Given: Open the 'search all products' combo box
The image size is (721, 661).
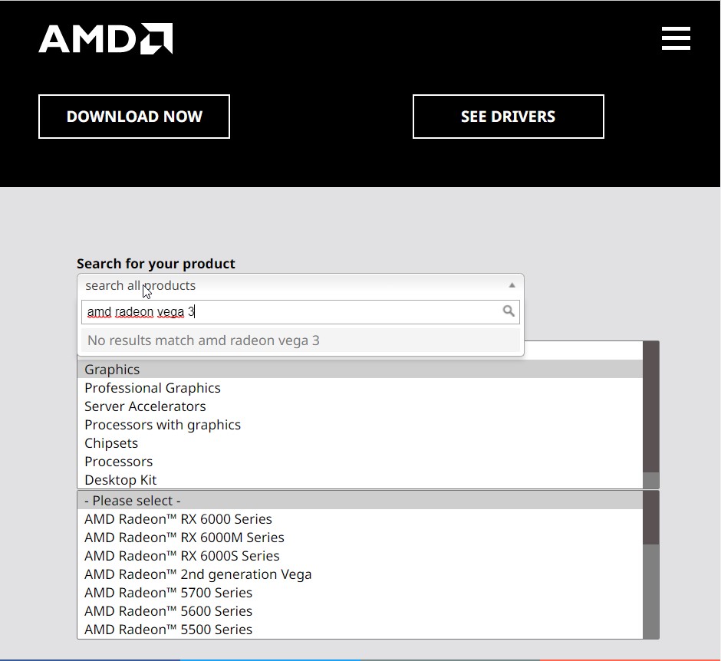Looking at the screenshot, I should point(299,284).
